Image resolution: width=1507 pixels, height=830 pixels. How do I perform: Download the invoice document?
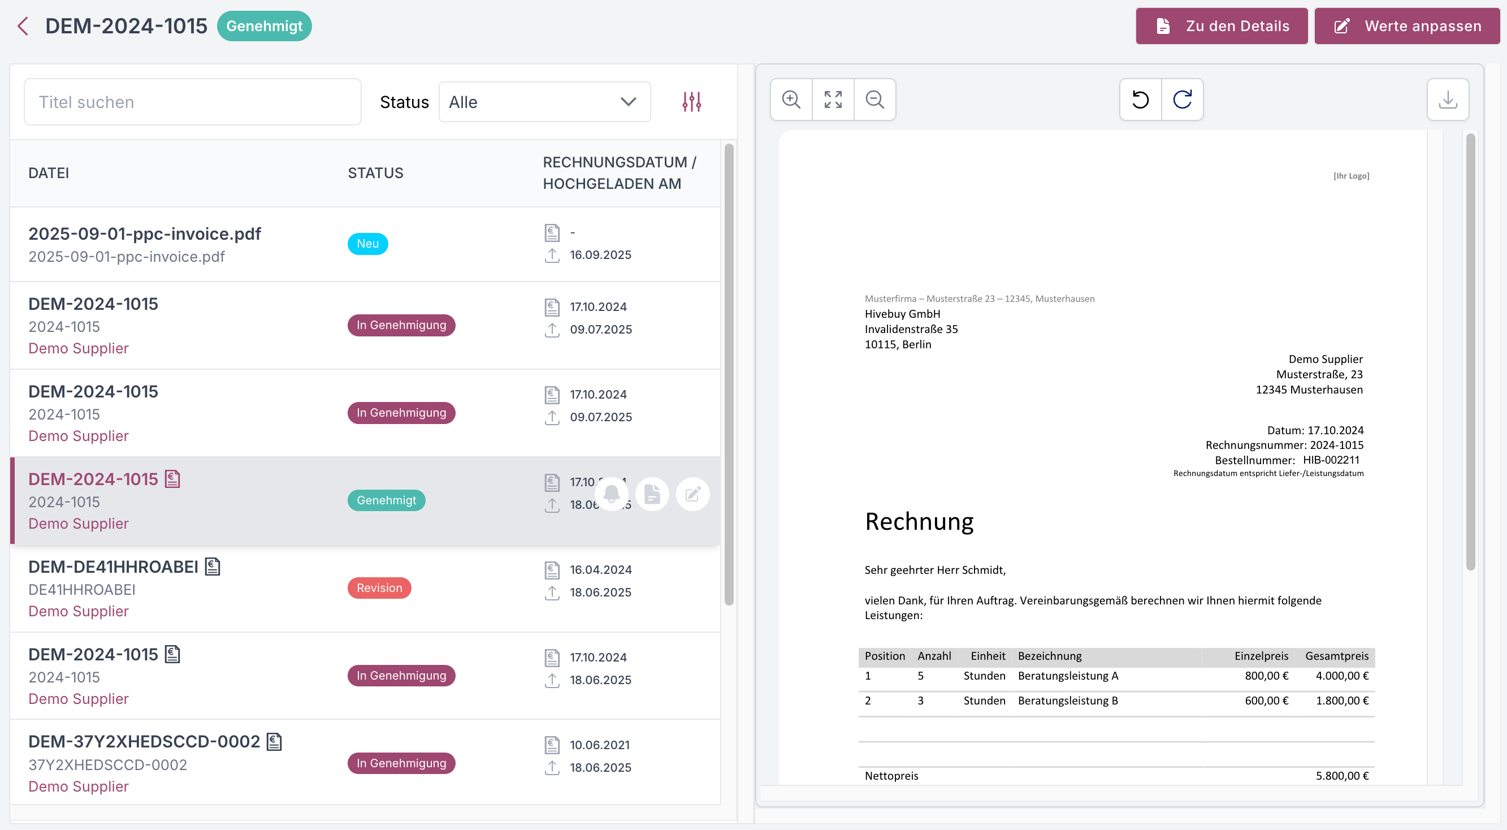(1447, 100)
